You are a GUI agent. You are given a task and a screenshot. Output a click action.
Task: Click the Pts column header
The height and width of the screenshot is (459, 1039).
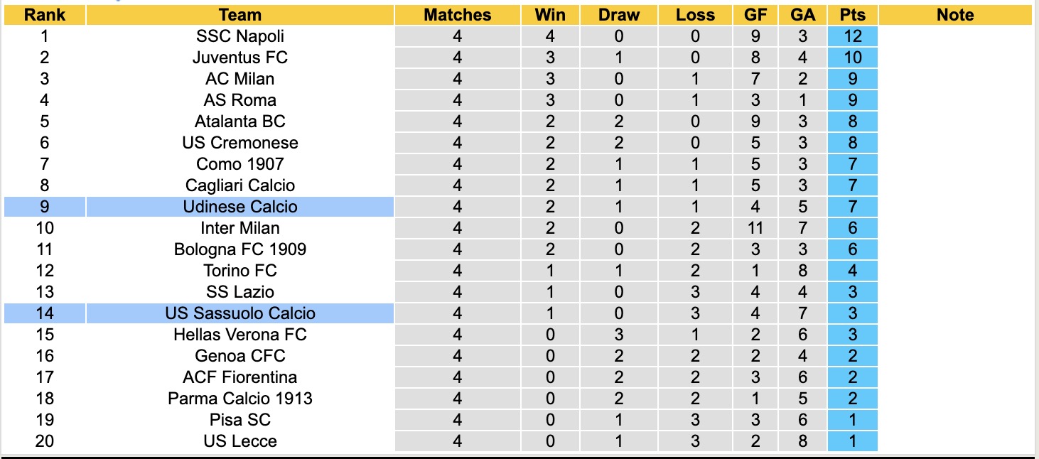point(852,15)
